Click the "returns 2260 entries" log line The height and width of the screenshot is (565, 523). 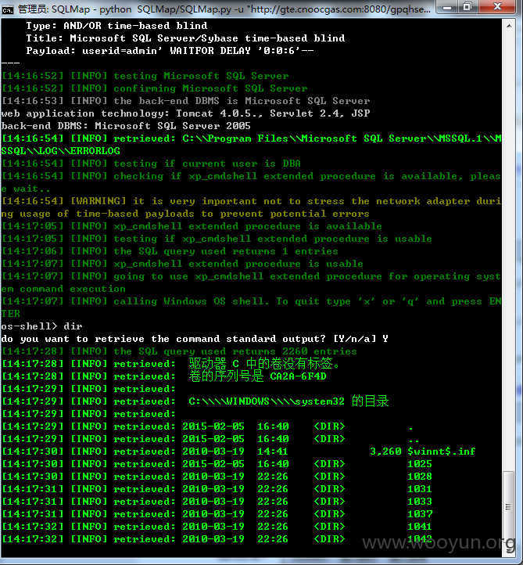tap(179, 351)
